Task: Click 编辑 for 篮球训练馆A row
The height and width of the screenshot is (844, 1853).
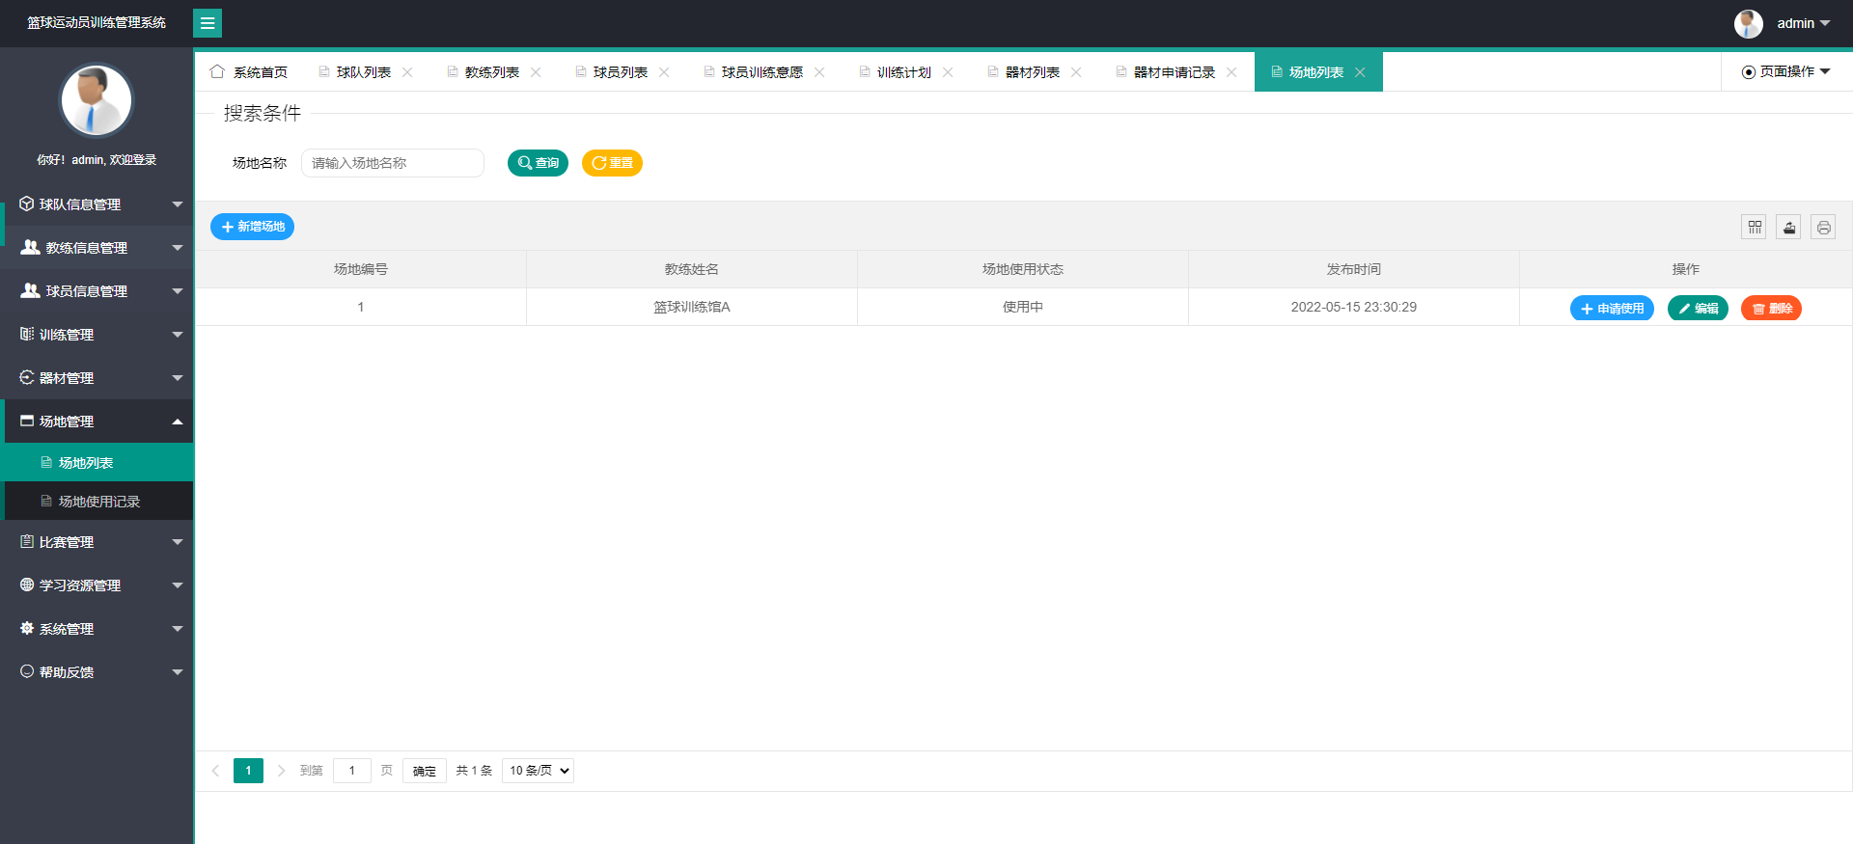Action: tap(1698, 309)
